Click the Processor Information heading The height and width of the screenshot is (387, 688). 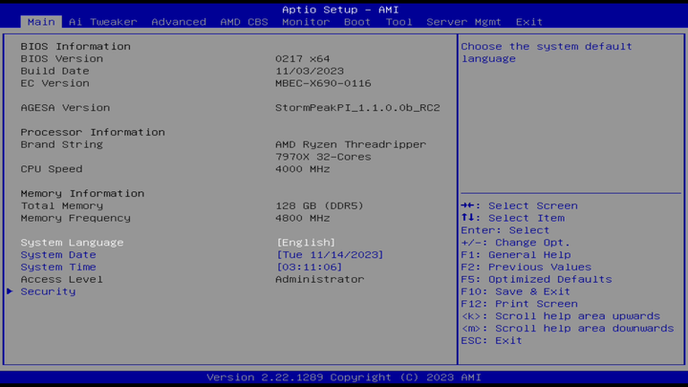pyautogui.click(x=93, y=133)
